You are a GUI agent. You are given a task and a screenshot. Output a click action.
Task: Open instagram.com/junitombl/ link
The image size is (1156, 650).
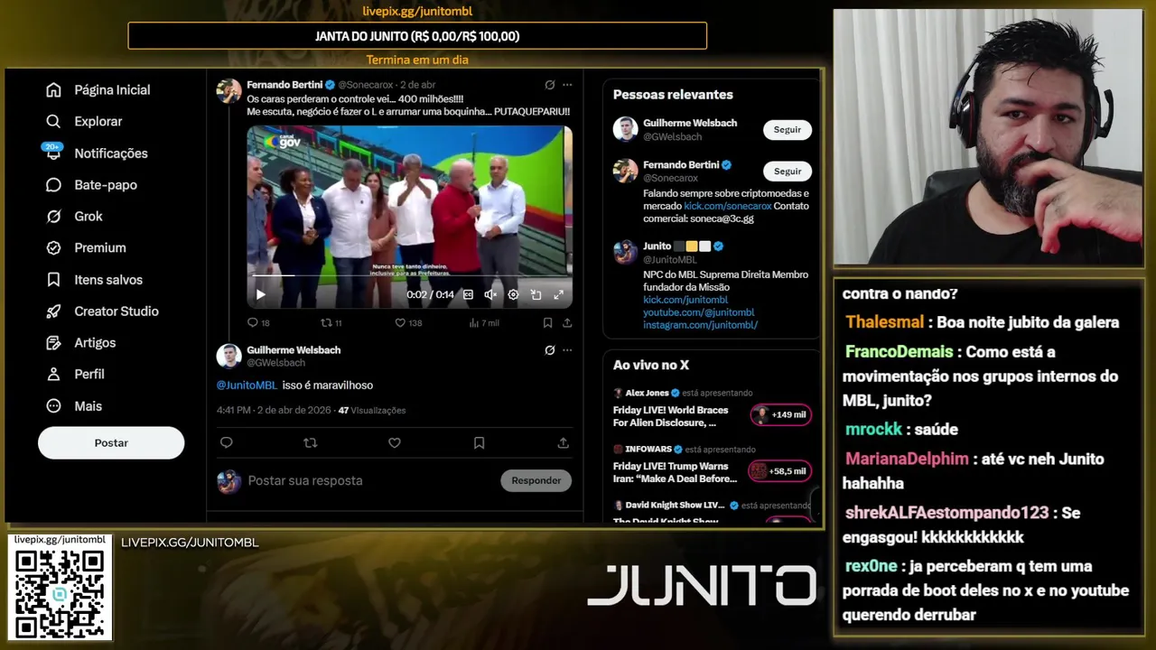click(x=700, y=325)
